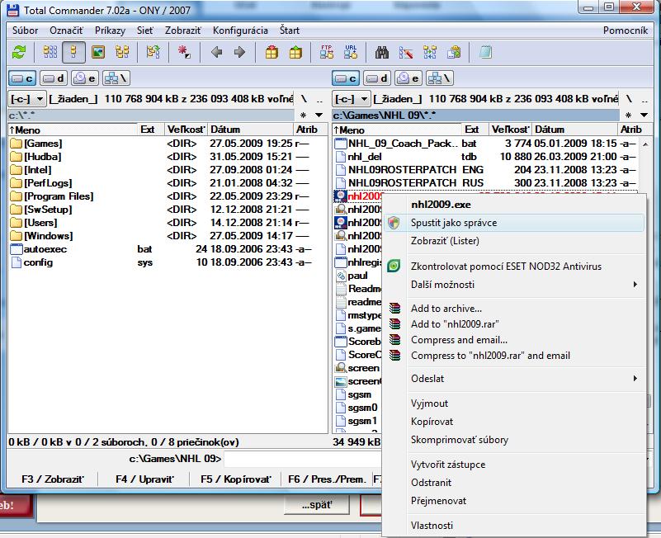This screenshot has height=538, width=661.
Task: Go to root with left panel backslash button
Action: pyautogui.click(x=304, y=99)
